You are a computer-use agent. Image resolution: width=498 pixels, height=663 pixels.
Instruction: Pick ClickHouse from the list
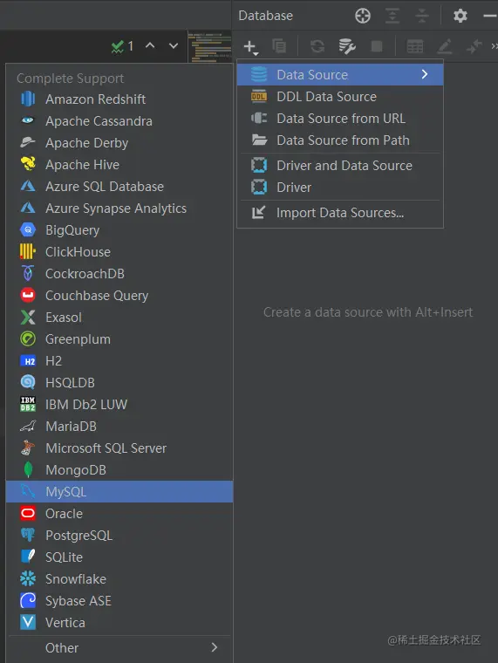pos(119,252)
